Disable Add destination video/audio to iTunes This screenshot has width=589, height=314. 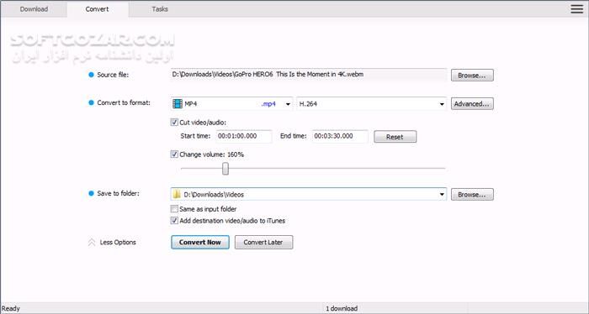point(174,220)
